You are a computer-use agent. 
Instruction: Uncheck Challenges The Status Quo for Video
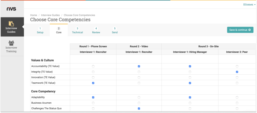(139, 109)
